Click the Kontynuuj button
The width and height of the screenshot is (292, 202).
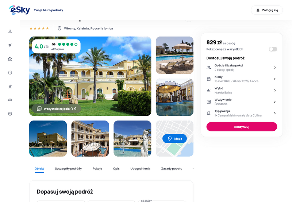point(242,127)
